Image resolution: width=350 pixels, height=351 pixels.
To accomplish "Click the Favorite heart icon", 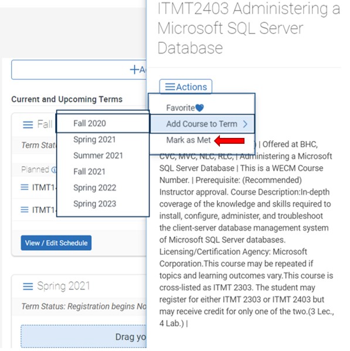I will click(x=199, y=108).
